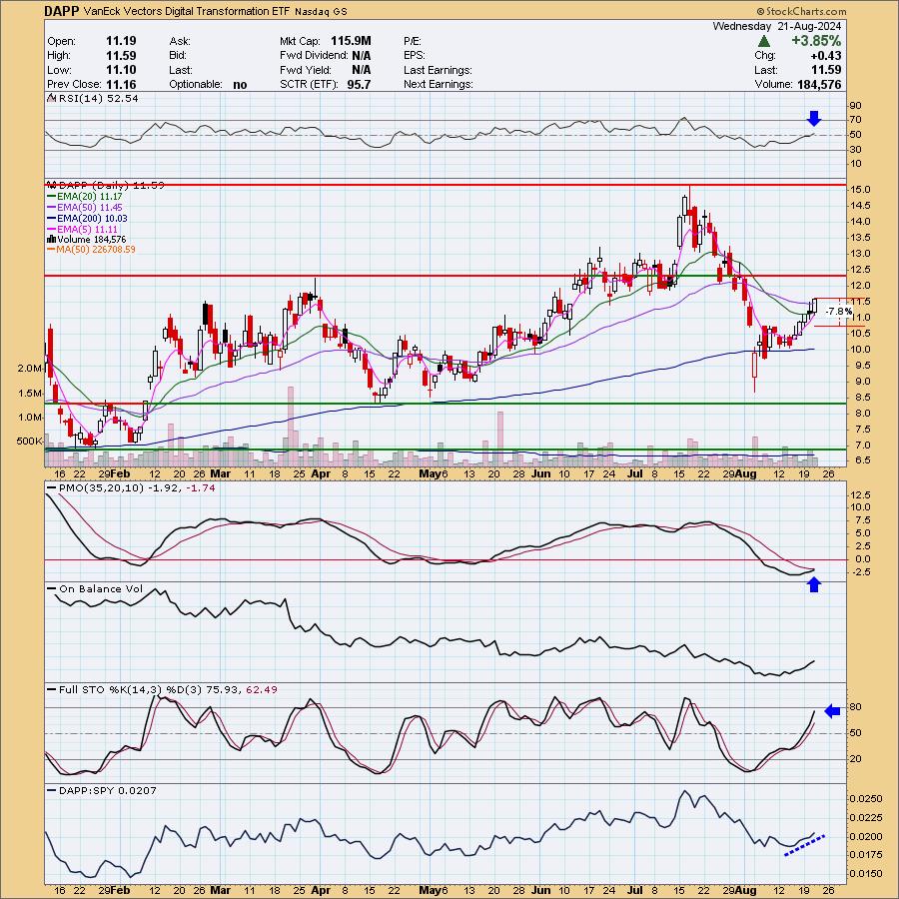
Task: Select the VanEck Vectors Digital Transformation ETF name
Action: coord(188,11)
